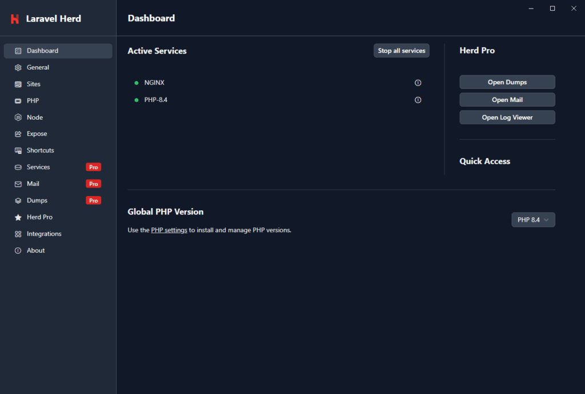Click the Dumps layers icon
The height and width of the screenshot is (394, 585).
[x=18, y=201]
